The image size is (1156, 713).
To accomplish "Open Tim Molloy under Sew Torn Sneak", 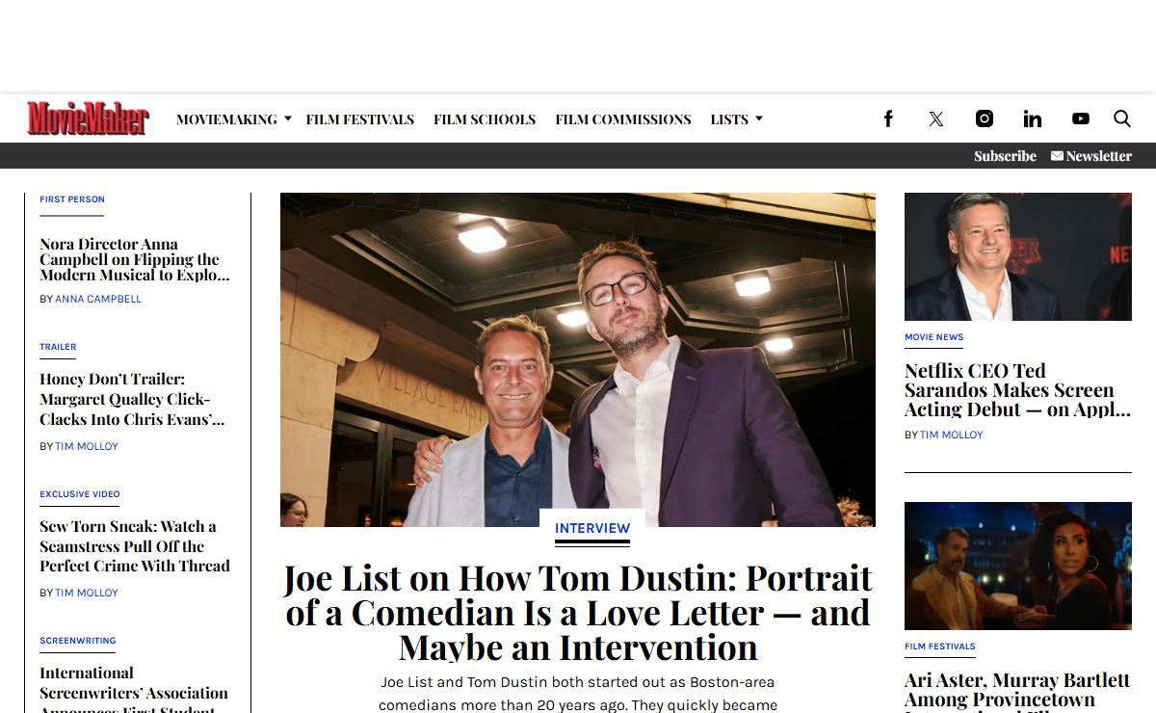I will (87, 593).
